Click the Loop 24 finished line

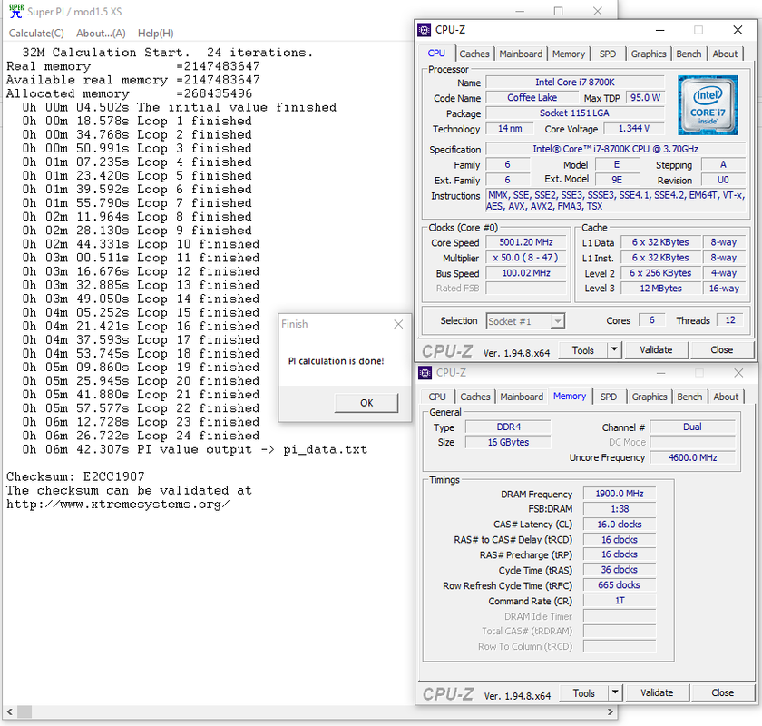coord(141,436)
